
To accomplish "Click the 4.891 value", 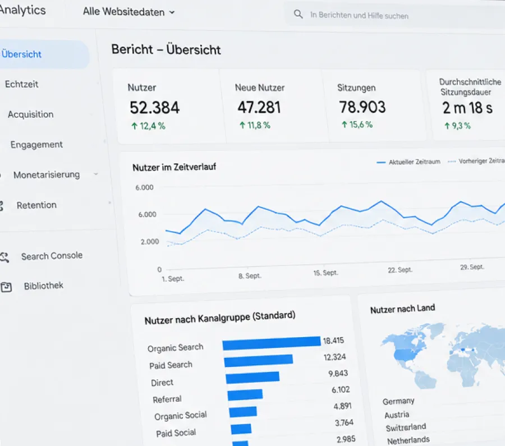I will (342, 406).
